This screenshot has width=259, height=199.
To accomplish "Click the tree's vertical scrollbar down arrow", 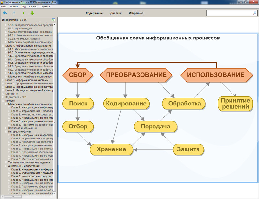I will pyautogui.click(x=55, y=193).
